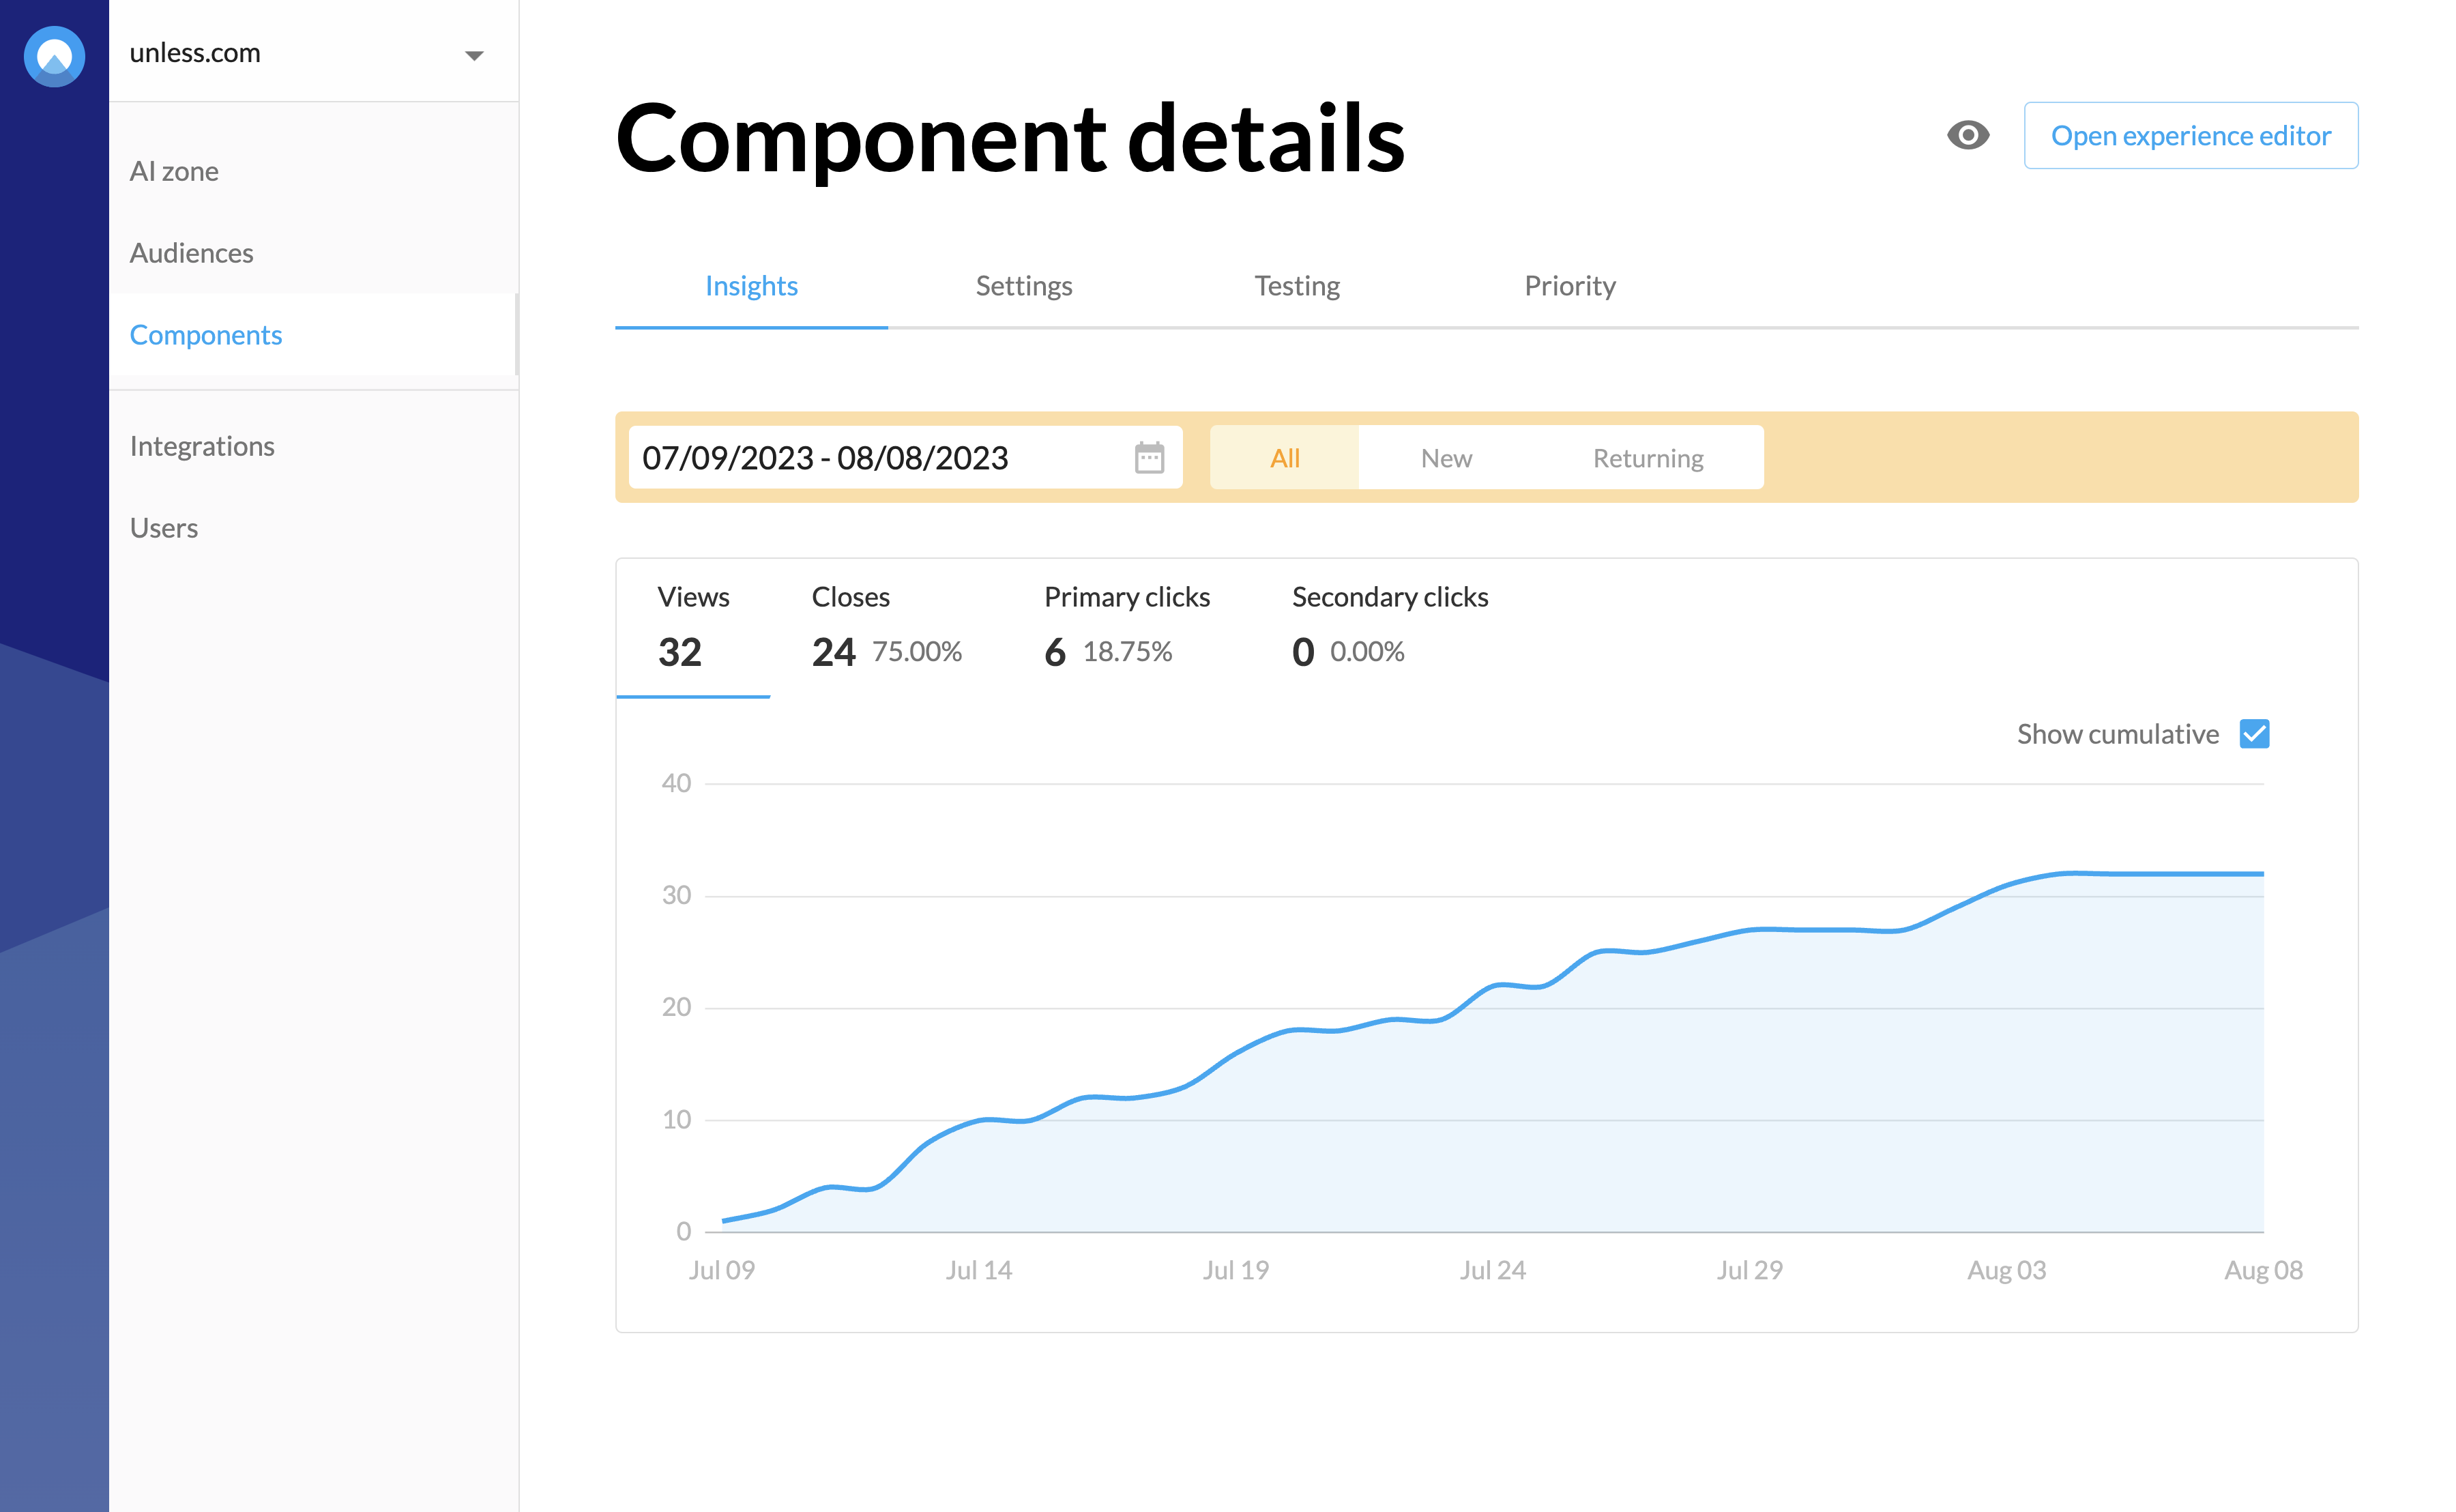The height and width of the screenshot is (1512, 2456).
Task: Open Audiences in the sidebar
Action: [191, 253]
